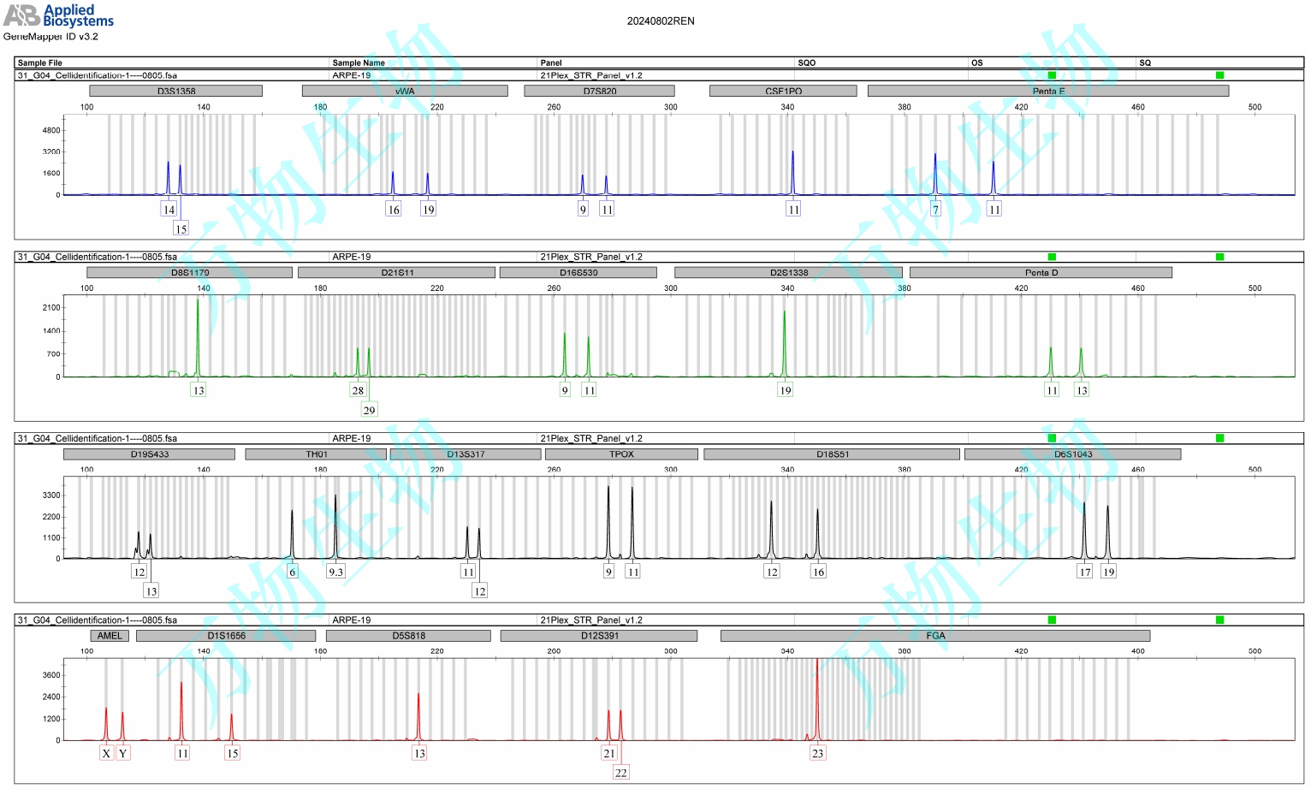Click the Panel column header
This screenshot has width=1311, height=789.
(551, 62)
